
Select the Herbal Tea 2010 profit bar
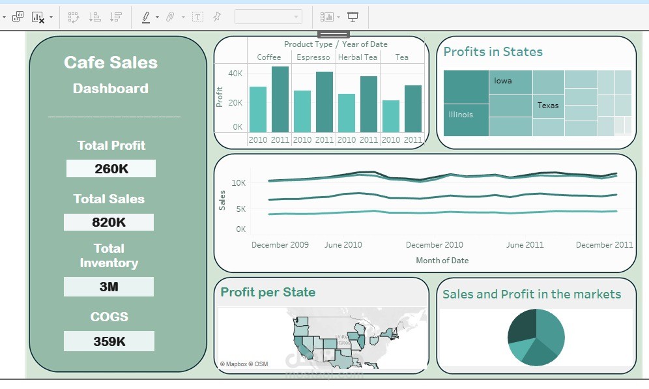pyautogui.click(x=347, y=113)
